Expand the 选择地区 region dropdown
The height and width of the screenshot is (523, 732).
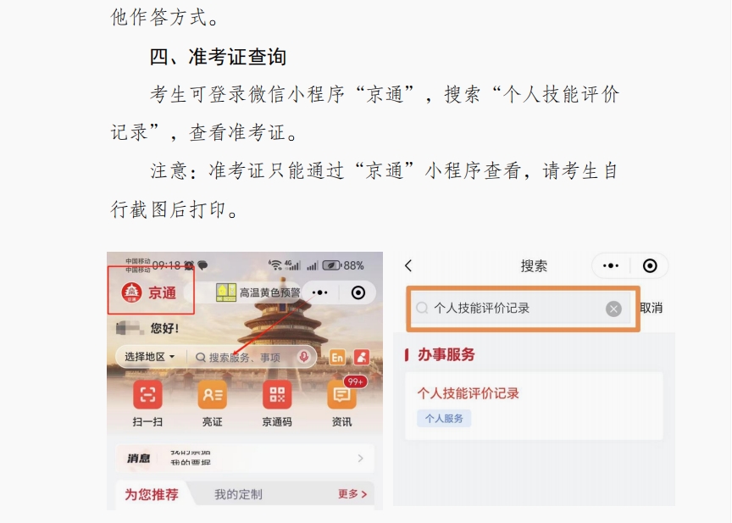149,357
